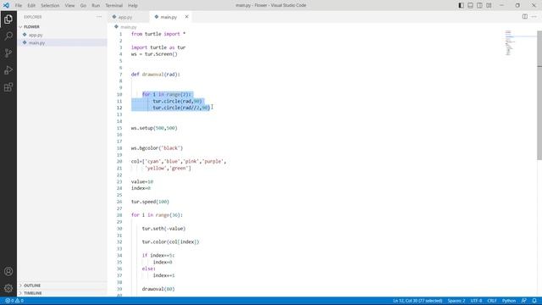Click the tur.speed(100) line
Screen dimensions: 542x305
pos(150,202)
